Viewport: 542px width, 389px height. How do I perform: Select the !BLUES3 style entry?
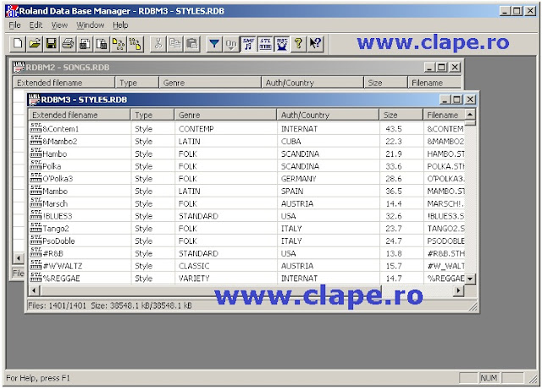click(51, 216)
